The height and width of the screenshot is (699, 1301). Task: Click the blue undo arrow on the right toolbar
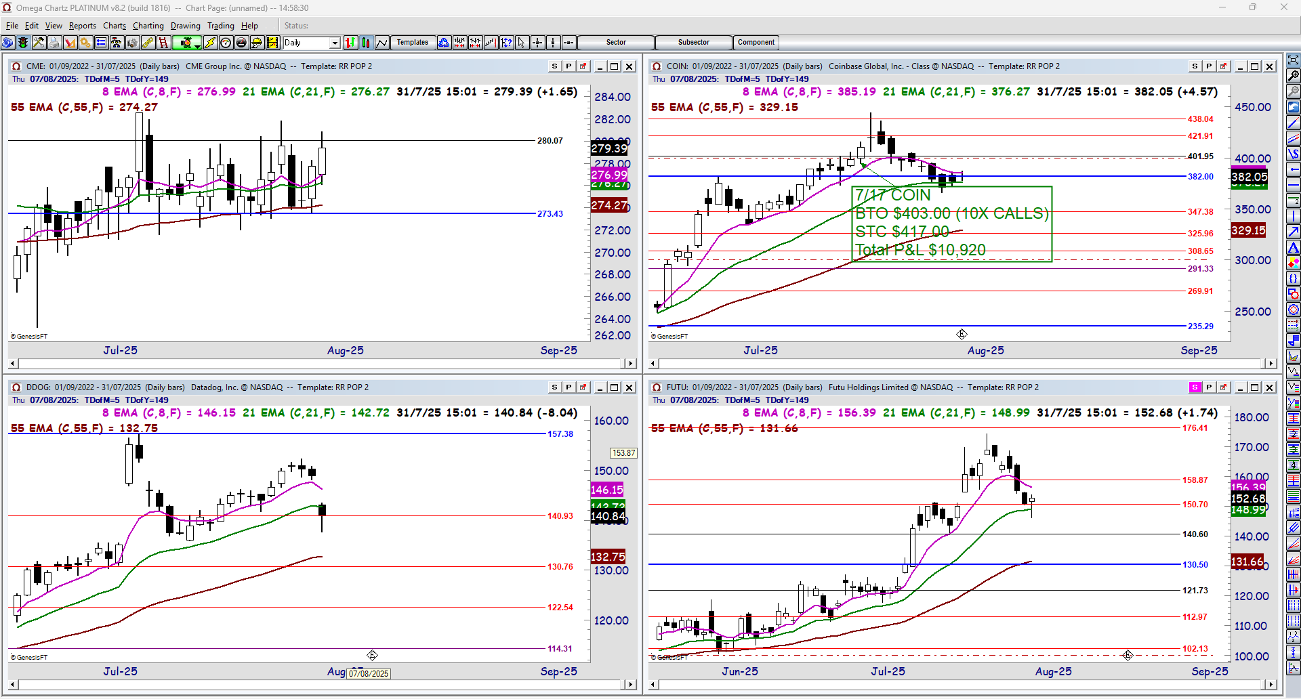(1294, 107)
